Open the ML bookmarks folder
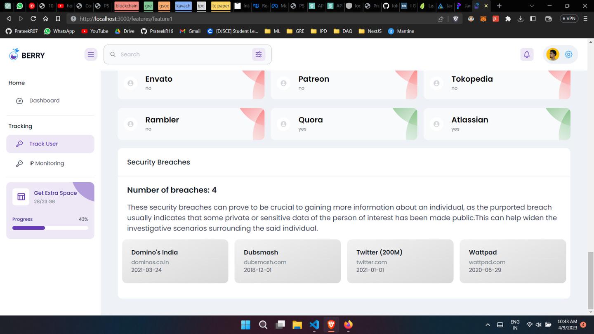Viewport: 594px width, 334px height. (272, 31)
